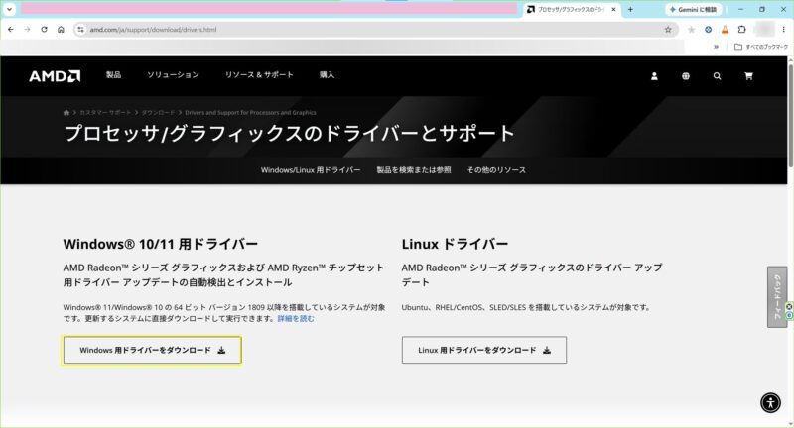Go to その他のリソース section
Image resolution: width=794 pixels, height=428 pixels.
tap(496, 170)
